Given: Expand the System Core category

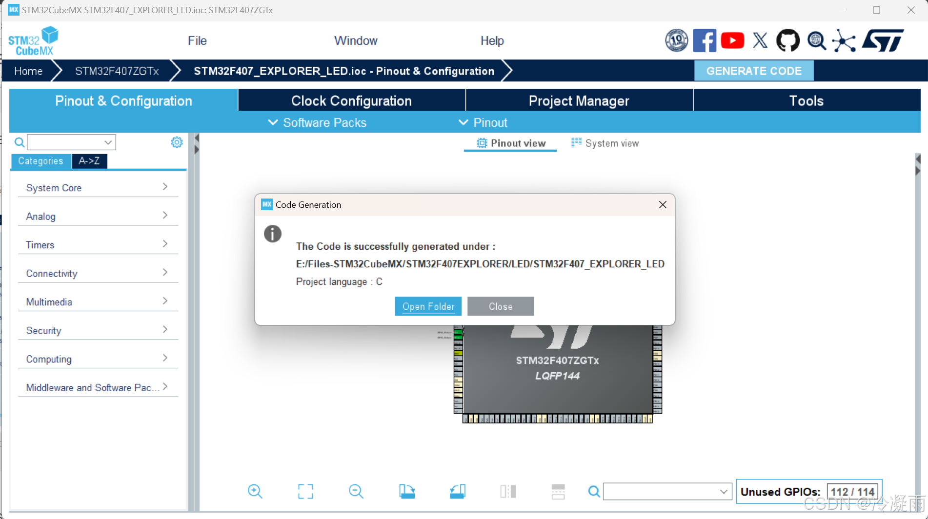Looking at the screenshot, I should [98, 188].
